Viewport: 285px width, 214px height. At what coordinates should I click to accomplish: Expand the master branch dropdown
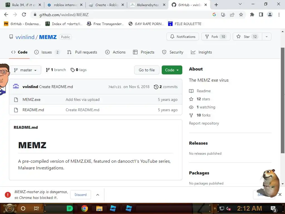25,70
